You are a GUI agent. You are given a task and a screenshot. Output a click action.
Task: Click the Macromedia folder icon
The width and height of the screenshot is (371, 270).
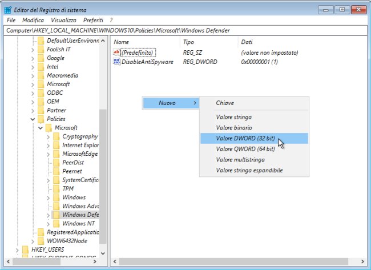pyautogui.click(x=41, y=75)
